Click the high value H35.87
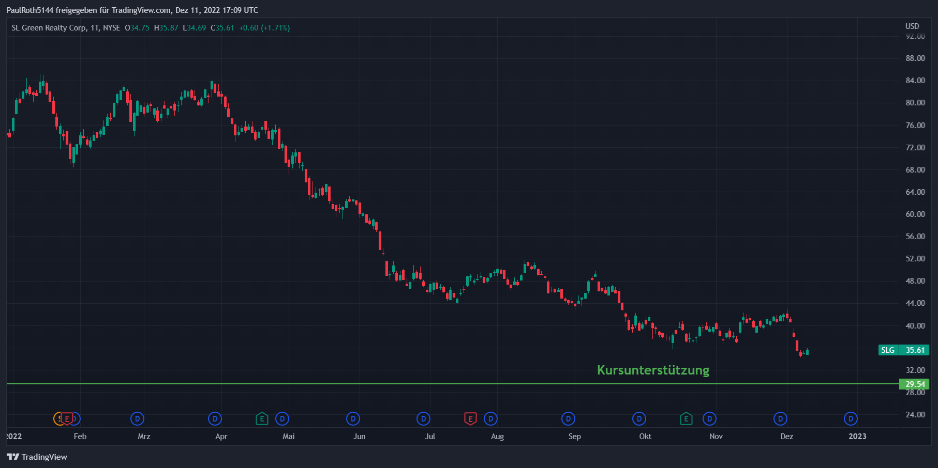Viewport: 938px width, 468px height. [x=166, y=28]
